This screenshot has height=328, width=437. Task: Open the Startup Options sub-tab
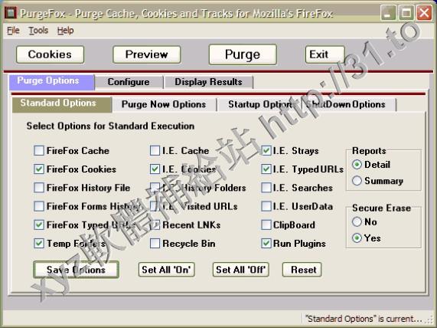259,105
